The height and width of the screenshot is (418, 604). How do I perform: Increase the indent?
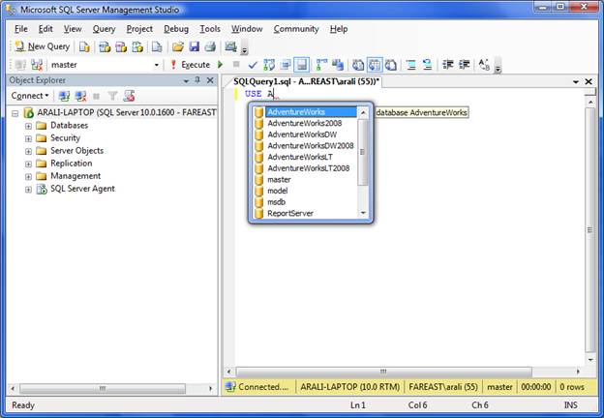(x=465, y=65)
